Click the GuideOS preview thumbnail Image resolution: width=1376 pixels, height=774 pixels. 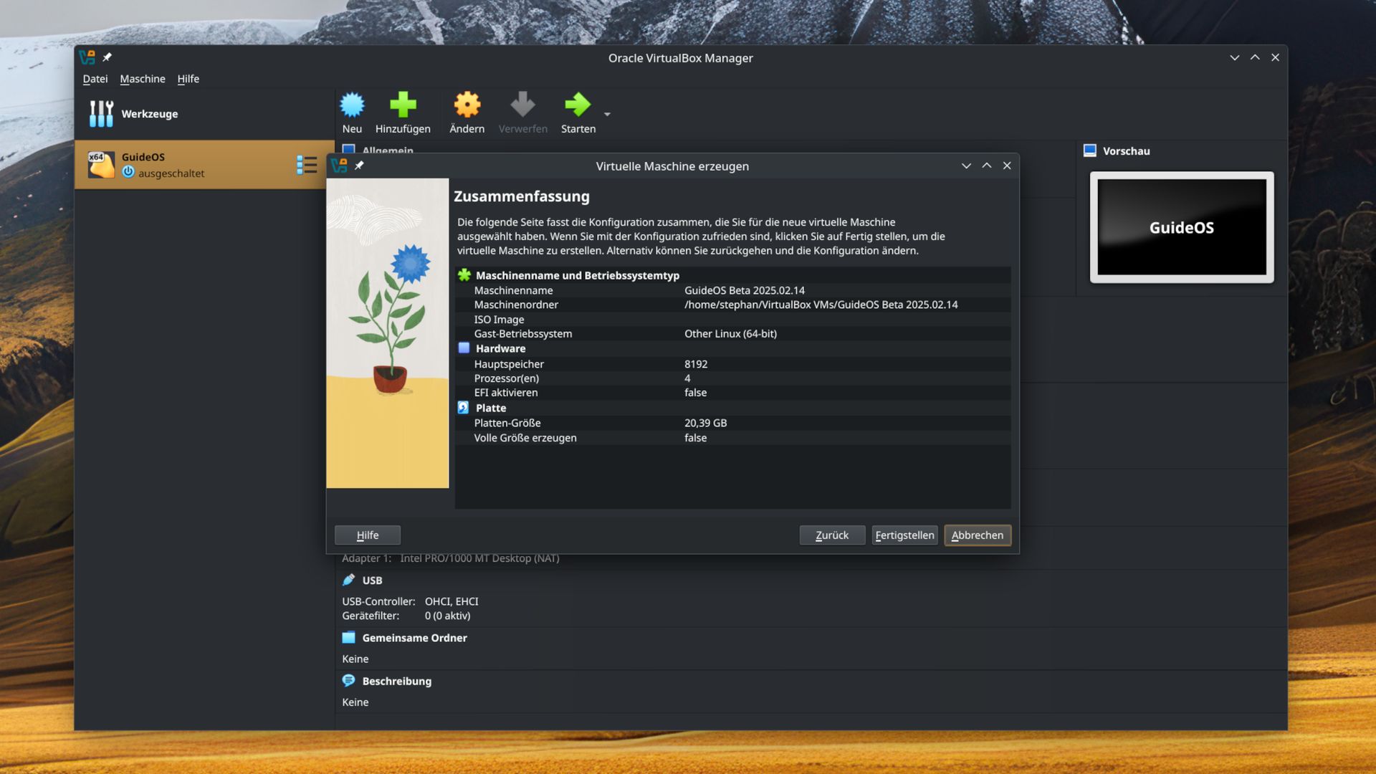click(x=1182, y=227)
